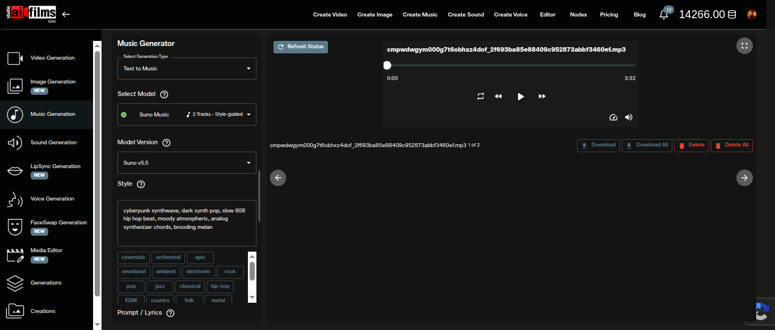Open Create Video in top menu
This screenshot has height=330, width=775.
pos(330,15)
